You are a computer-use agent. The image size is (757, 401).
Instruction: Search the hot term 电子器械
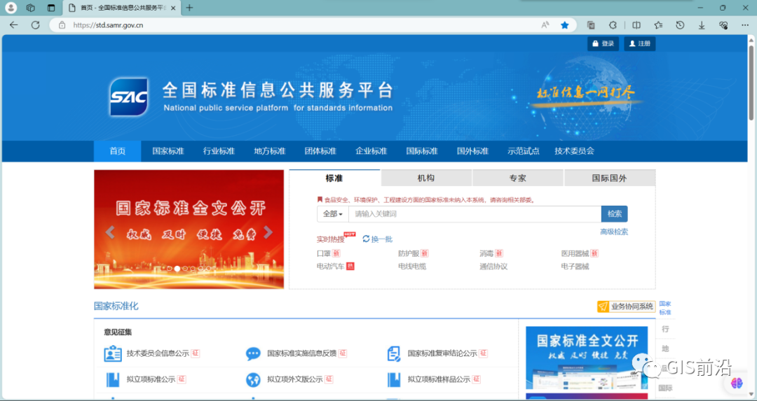click(575, 266)
